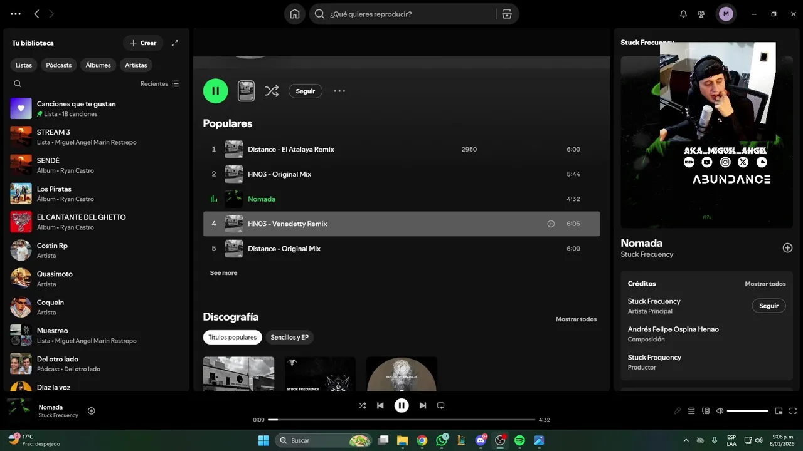Toggle repeat in the bottom playback bar
This screenshot has width=803, height=451.
pos(440,405)
